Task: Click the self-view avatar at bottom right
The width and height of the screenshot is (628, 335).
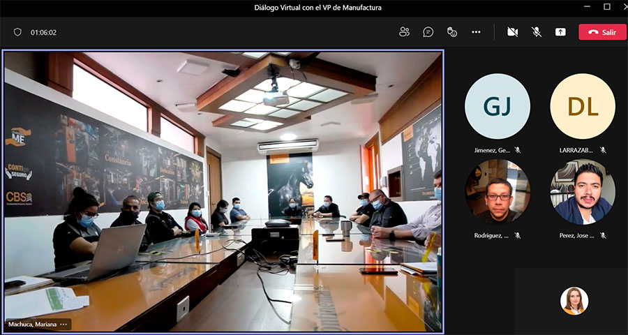Action: pyautogui.click(x=574, y=301)
